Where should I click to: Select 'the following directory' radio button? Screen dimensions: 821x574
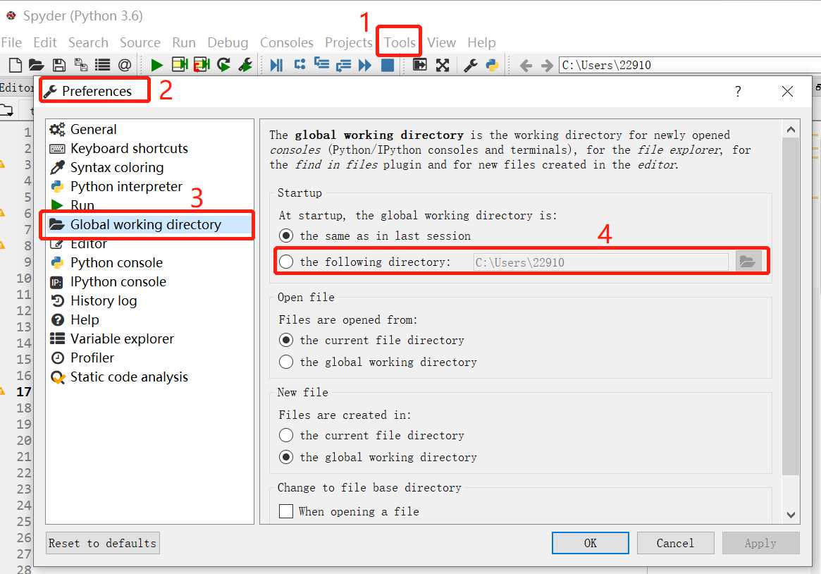coord(286,262)
